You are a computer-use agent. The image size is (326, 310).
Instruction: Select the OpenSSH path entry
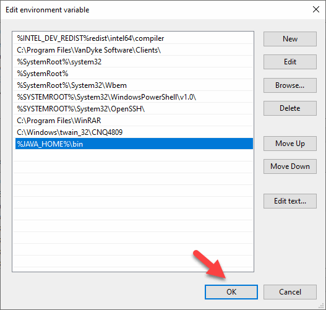click(134, 109)
